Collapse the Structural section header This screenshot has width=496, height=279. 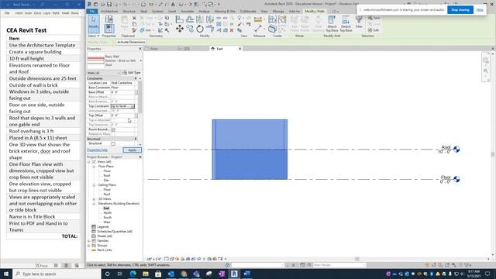coord(136,139)
